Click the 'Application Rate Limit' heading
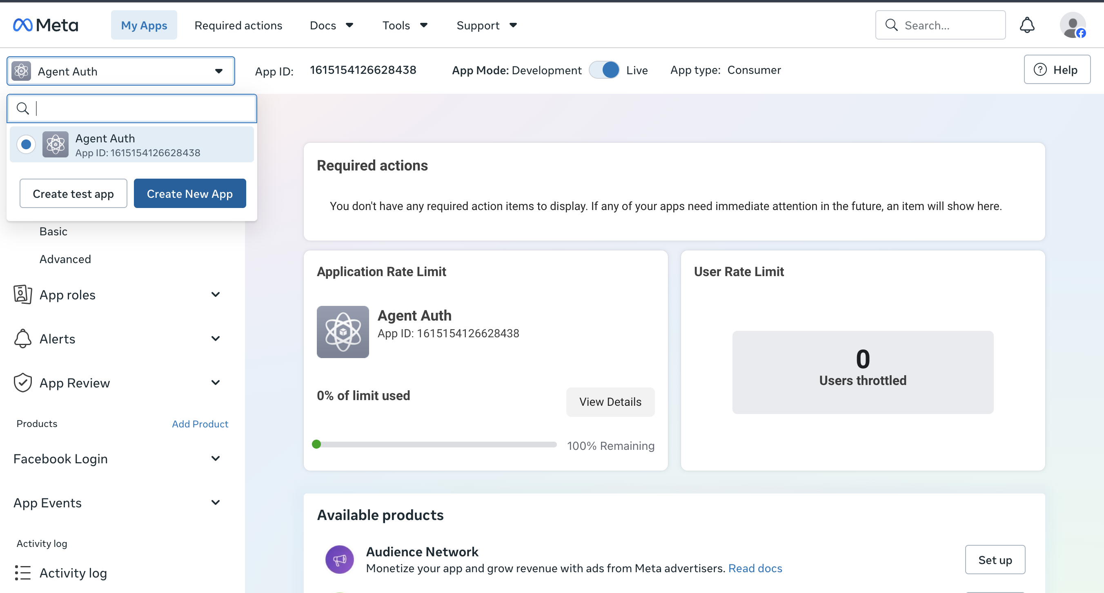1104x593 pixels. 381,272
